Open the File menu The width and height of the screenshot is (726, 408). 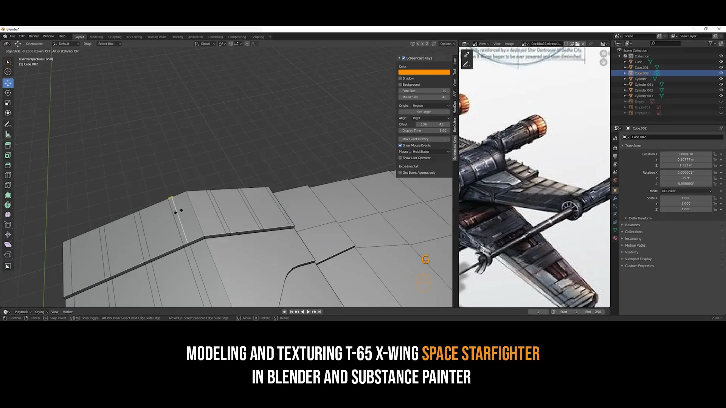12,37
